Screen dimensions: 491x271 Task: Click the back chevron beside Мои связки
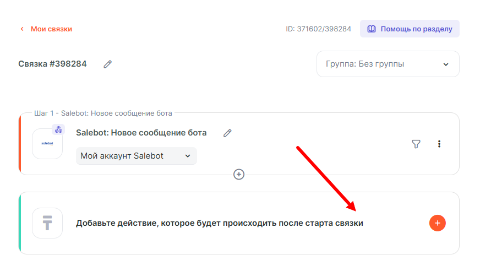click(x=22, y=29)
